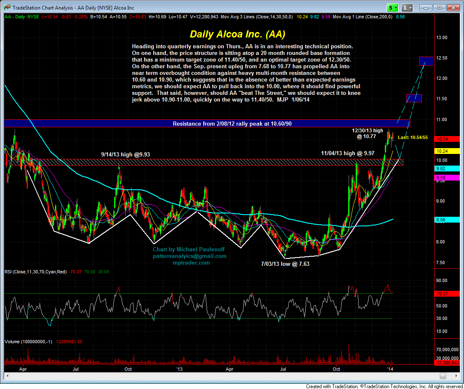Click the 'Resistance from 2/08/12 rally peak' band label
The height and width of the screenshot is (389, 464).
(x=232, y=124)
